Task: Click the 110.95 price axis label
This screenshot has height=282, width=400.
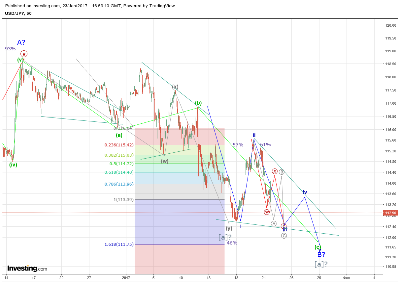Action: 390,267
